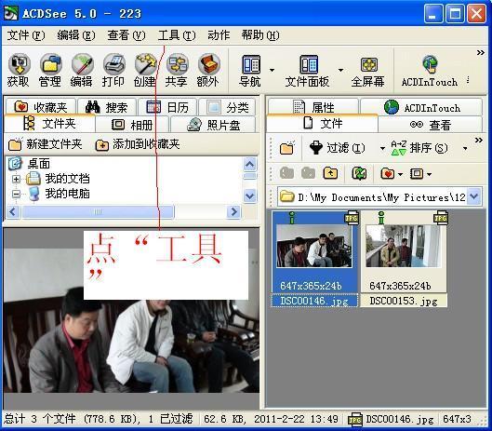Click the refresh icon in file toolbar
The height and width of the screenshot is (431, 492).
pos(359,173)
